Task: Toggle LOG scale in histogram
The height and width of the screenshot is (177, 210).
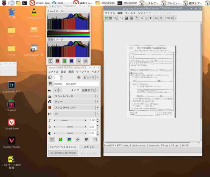Action: 85,61
